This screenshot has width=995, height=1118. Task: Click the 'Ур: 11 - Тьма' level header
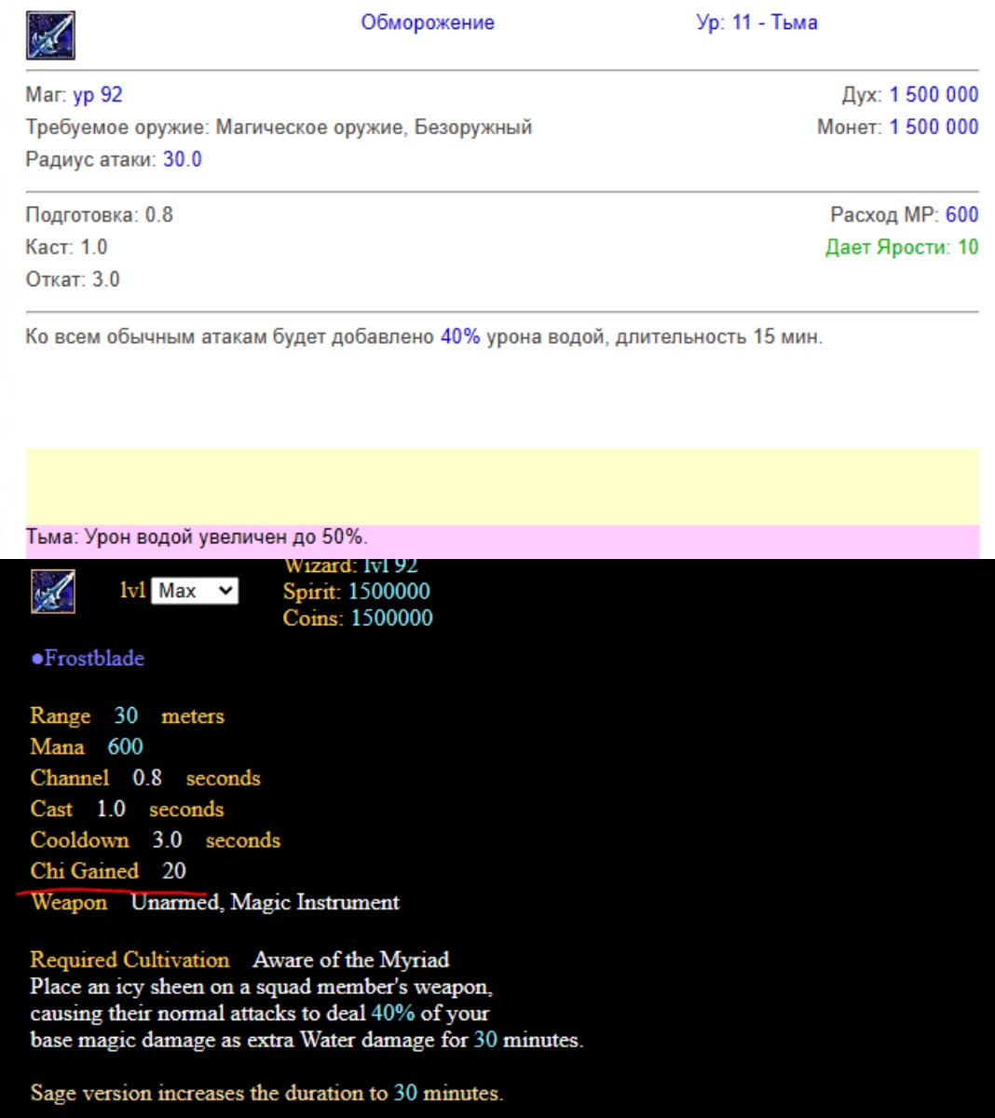point(756,22)
